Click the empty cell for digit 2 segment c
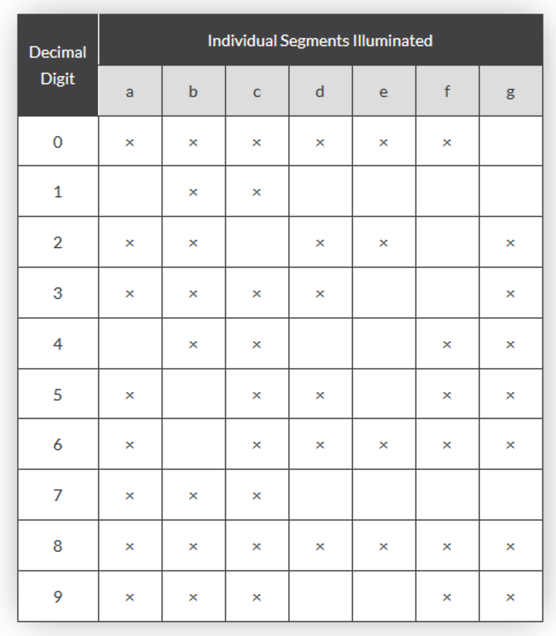The image size is (556, 636). (x=257, y=242)
